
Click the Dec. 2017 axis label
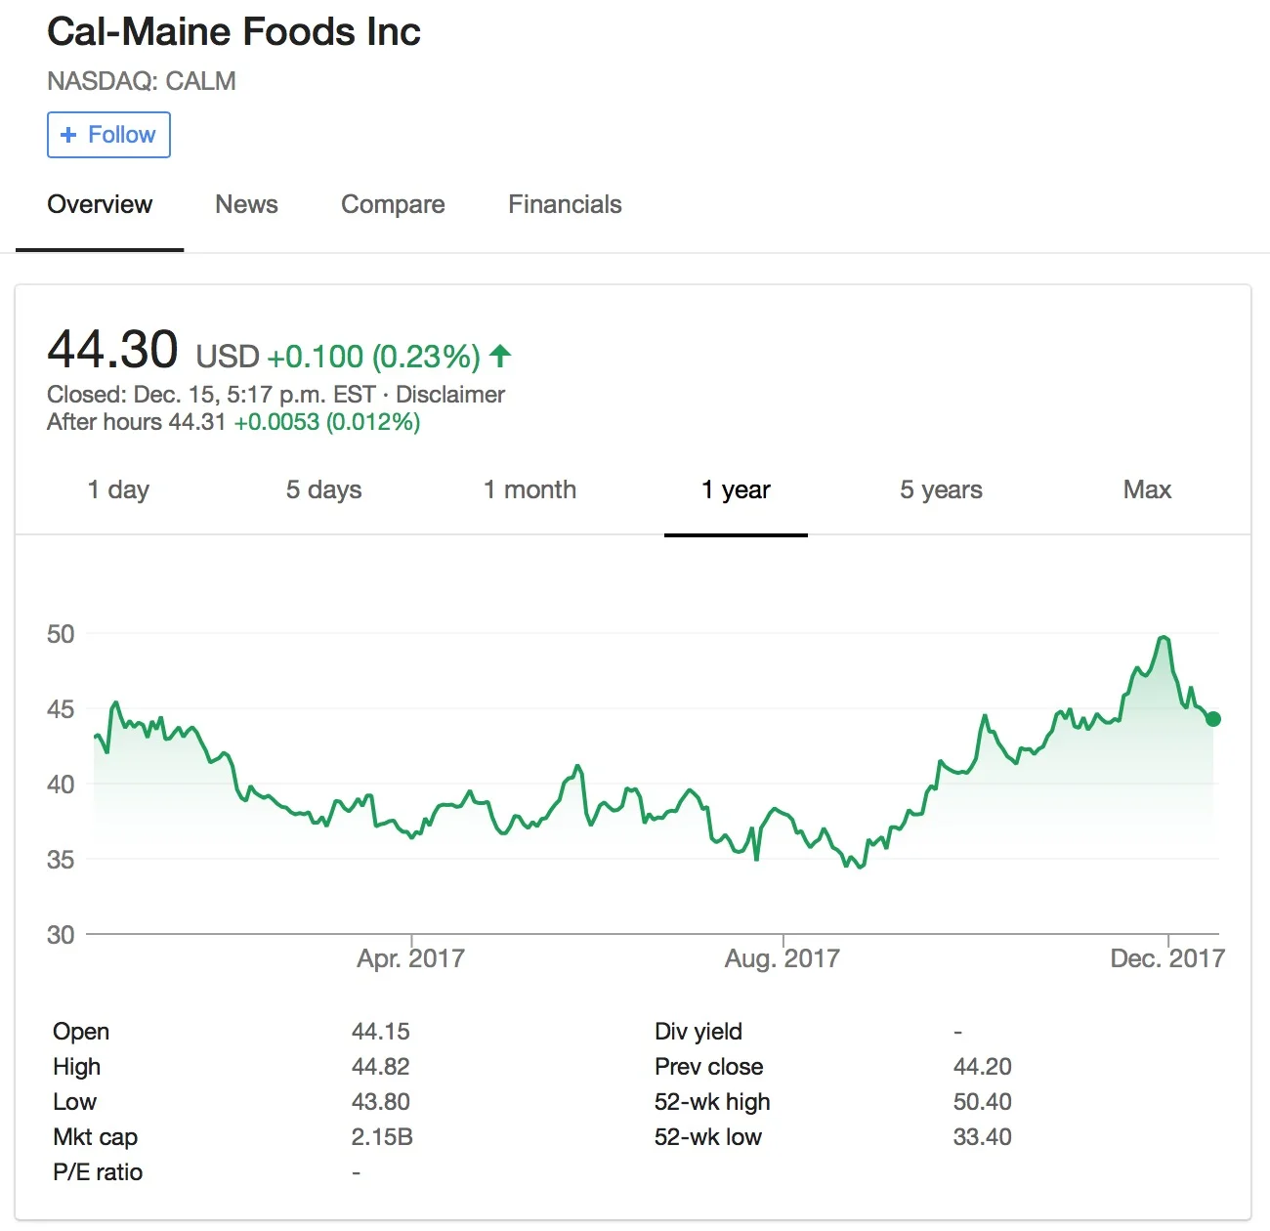point(1167,957)
